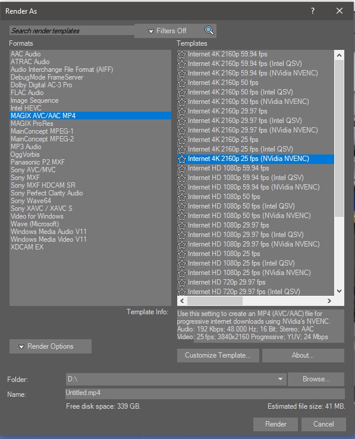Screen dimensions: 355x439
Task: Select Image Sequence format
Action: coord(90,100)
